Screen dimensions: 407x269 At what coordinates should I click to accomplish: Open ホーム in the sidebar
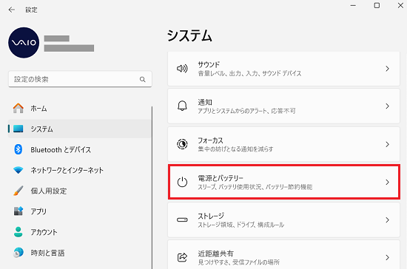coord(80,109)
